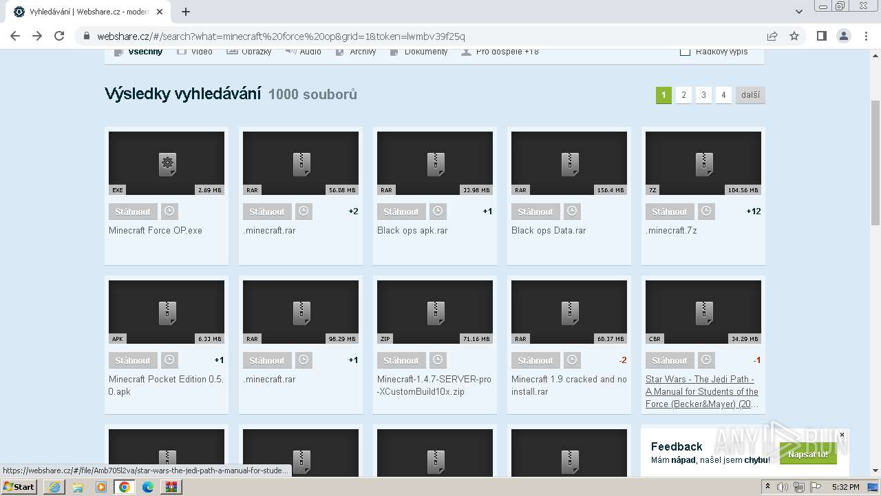Click Stáhnout for Minecraft Force OP.exe
This screenshot has height=496, width=881.
pyautogui.click(x=133, y=211)
